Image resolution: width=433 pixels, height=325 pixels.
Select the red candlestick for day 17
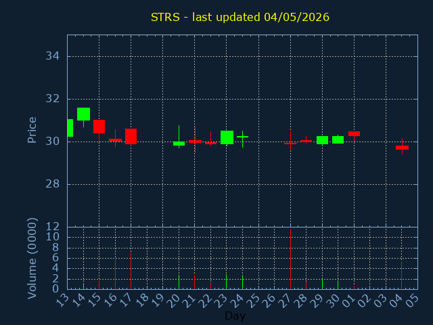[131, 136]
